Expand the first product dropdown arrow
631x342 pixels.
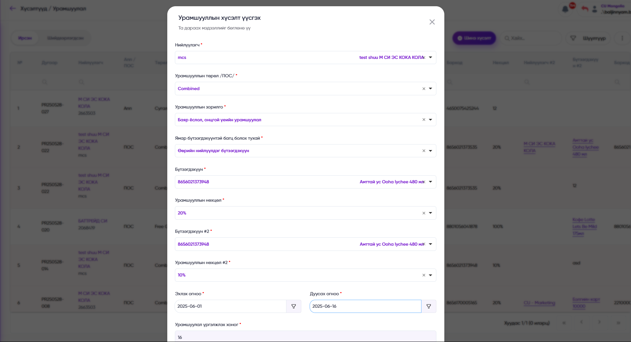point(430,182)
